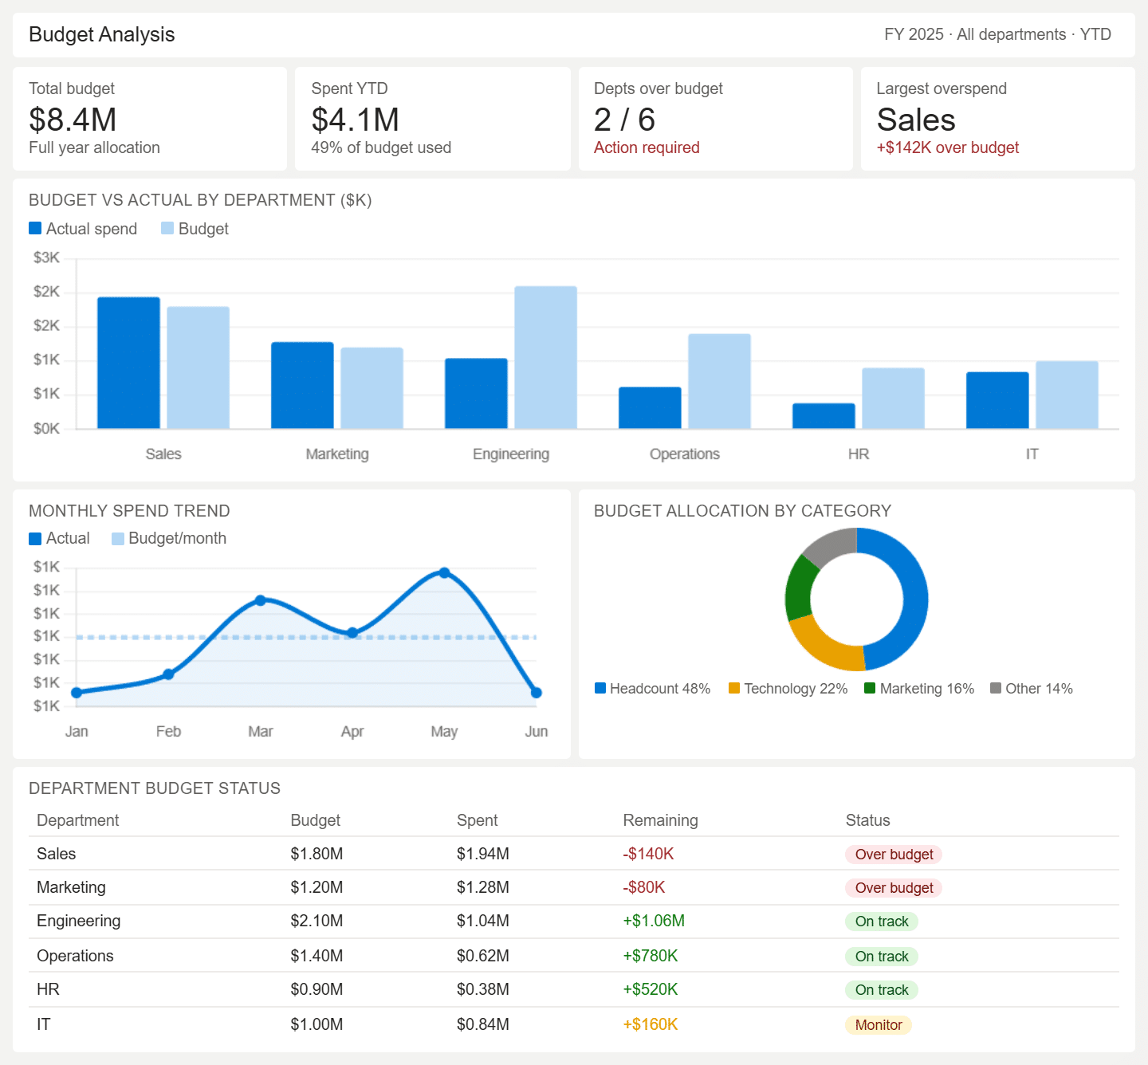The image size is (1148, 1065).
Task: Click the $0.90M budget value
Action: [316, 989]
